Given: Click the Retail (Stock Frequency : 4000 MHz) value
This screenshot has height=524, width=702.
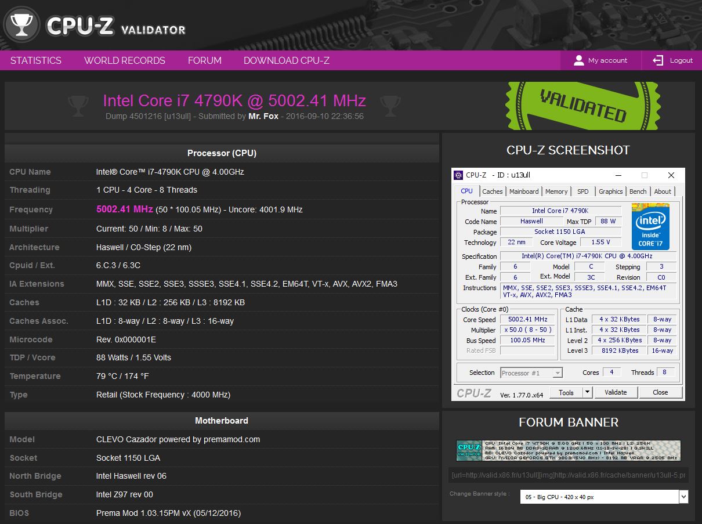Looking at the screenshot, I should tap(164, 395).
